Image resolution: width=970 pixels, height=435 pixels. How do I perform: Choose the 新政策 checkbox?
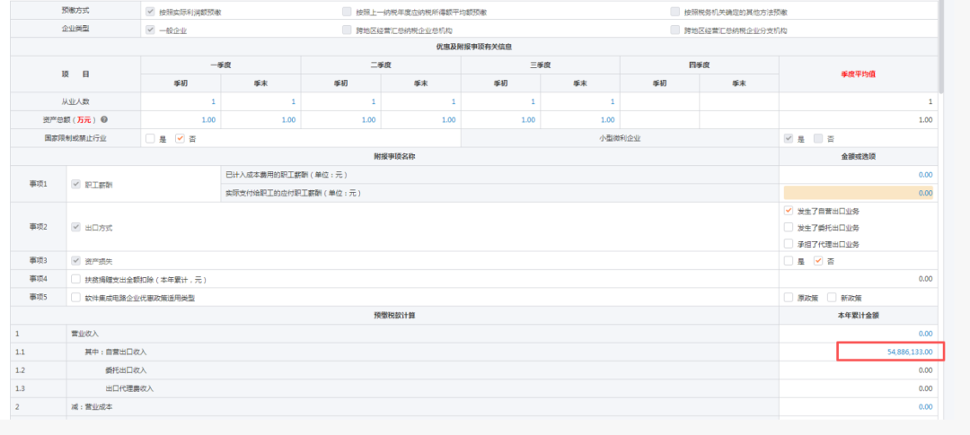pos(832,297)
